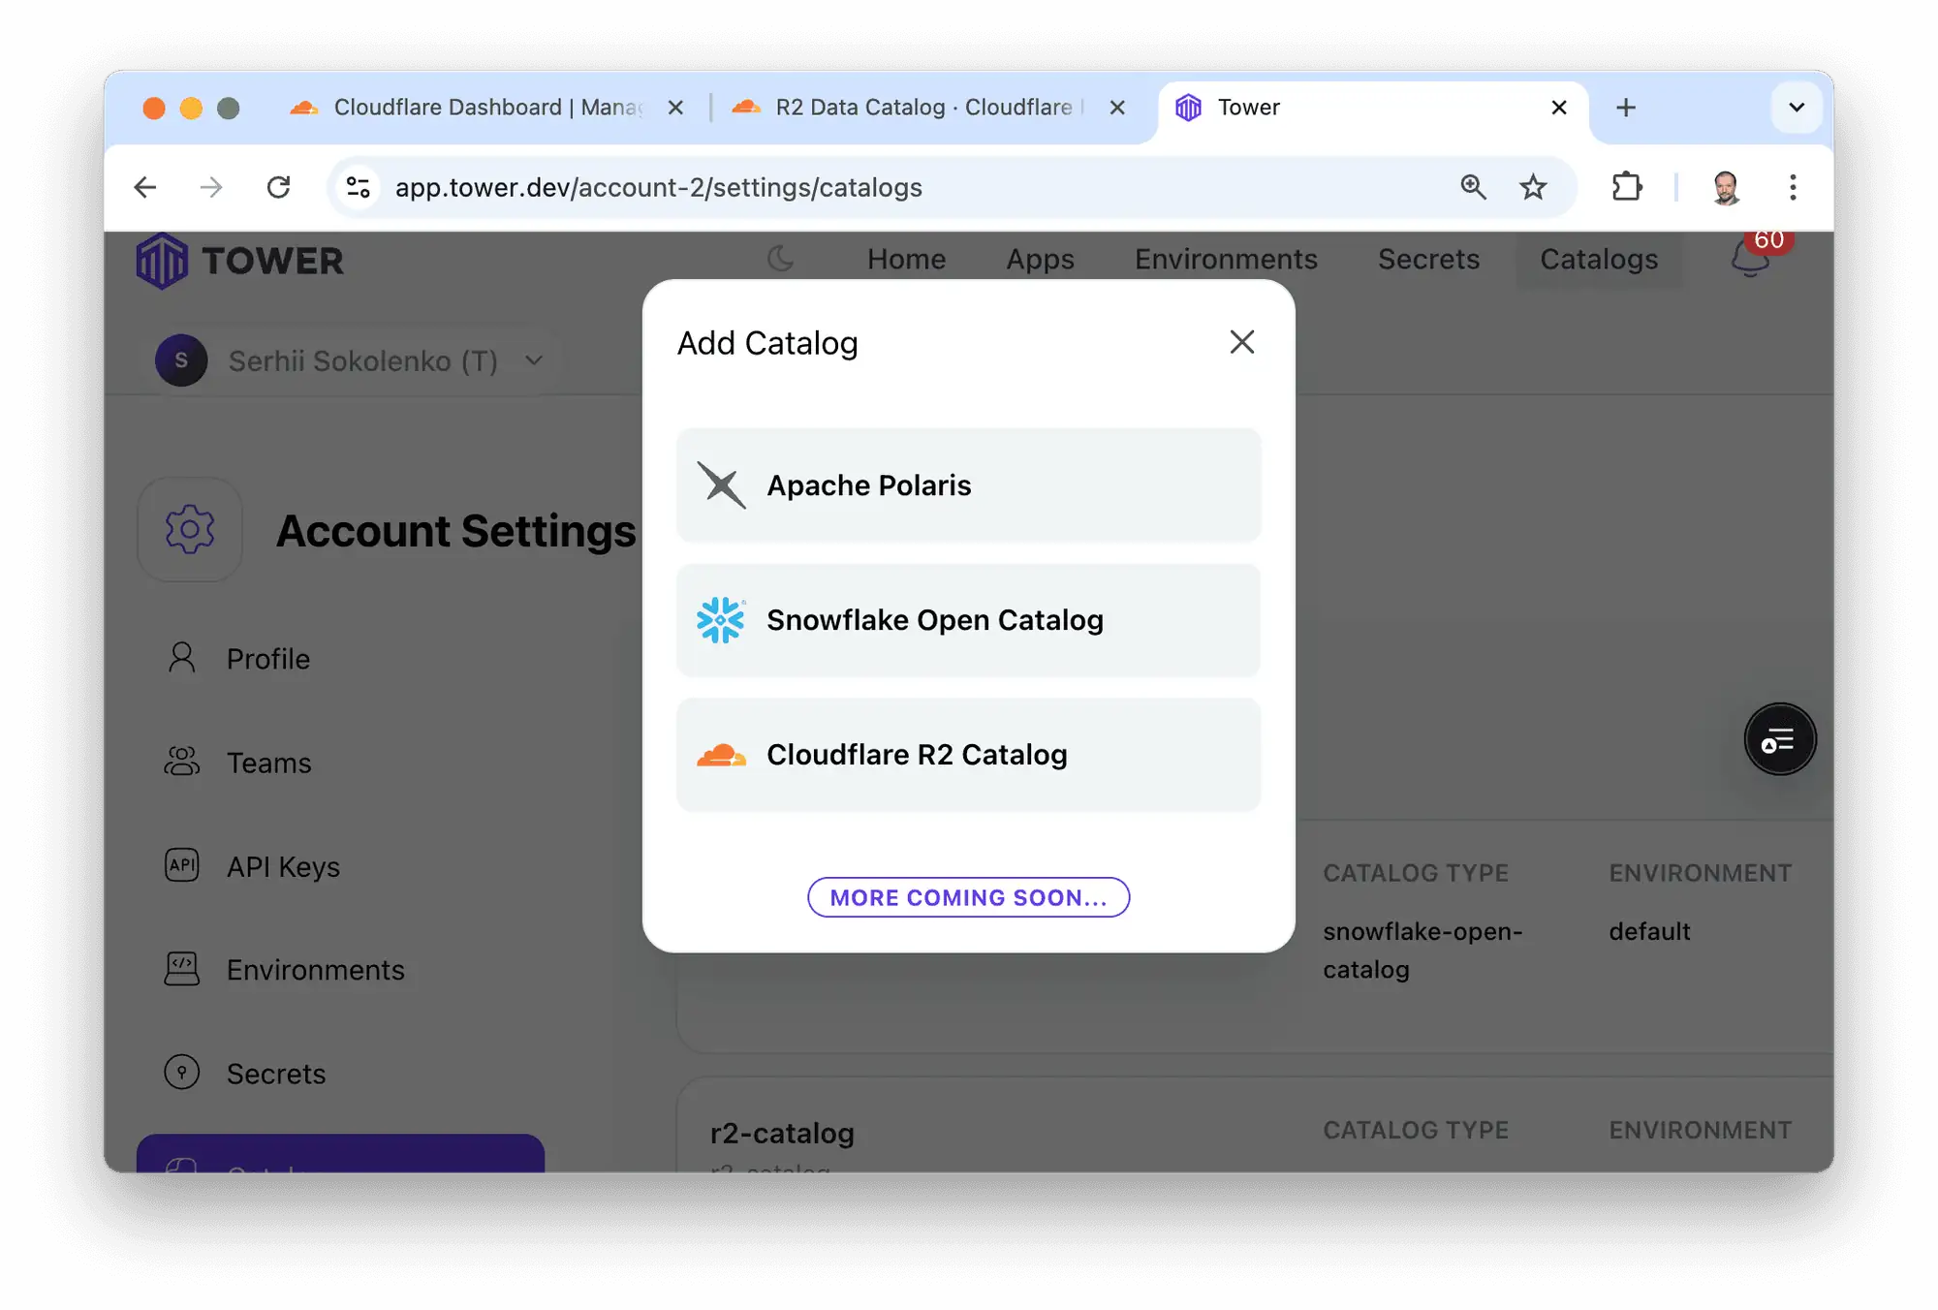
Task: Click the Teams group icon
Action: [181, 762]
